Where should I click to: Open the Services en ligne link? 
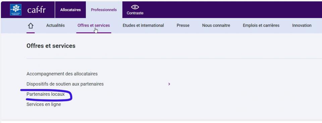pyautogui.click(x=44, y=104)
